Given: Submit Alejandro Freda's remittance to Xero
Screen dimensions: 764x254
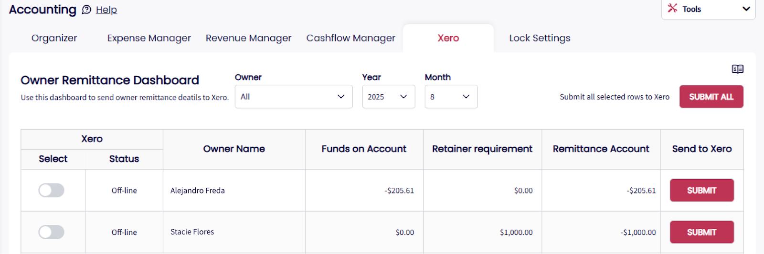Looking at the screenshot, I should point(701,191).
